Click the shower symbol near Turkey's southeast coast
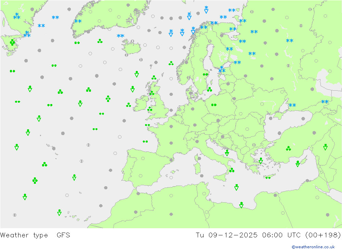The image size is (342, 250). coord(298,164)
